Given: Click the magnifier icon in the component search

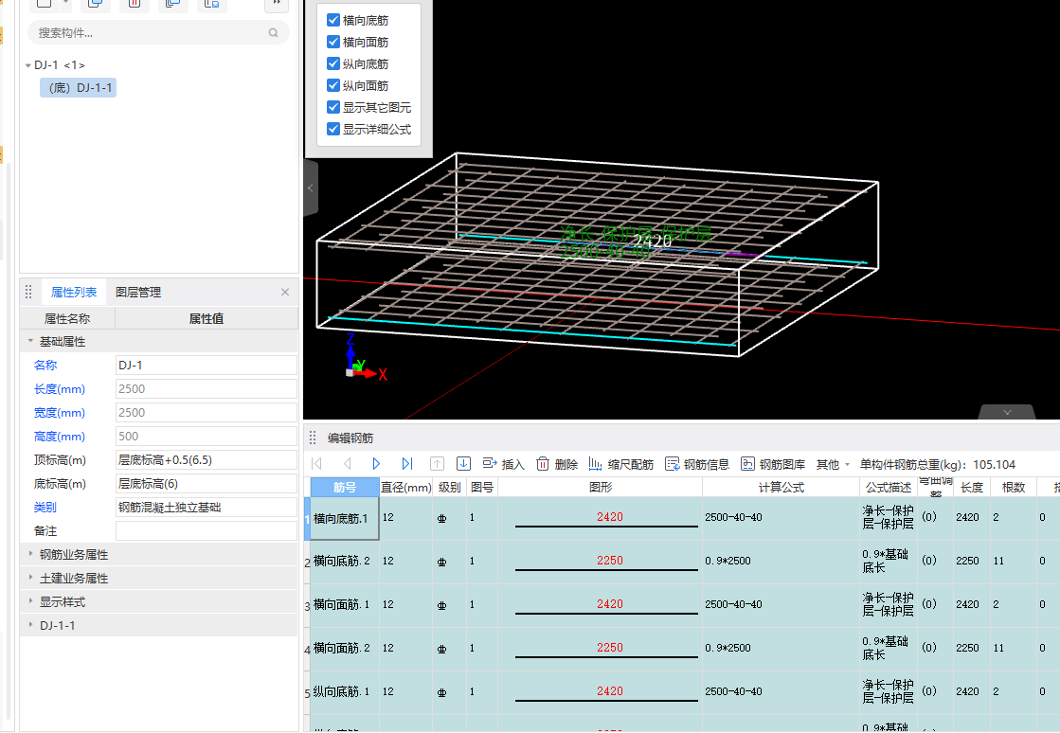Looking at the screenshot, I should pyautogui.click(x=273, y=32).
